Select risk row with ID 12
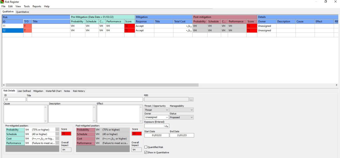 coord(13,30)
